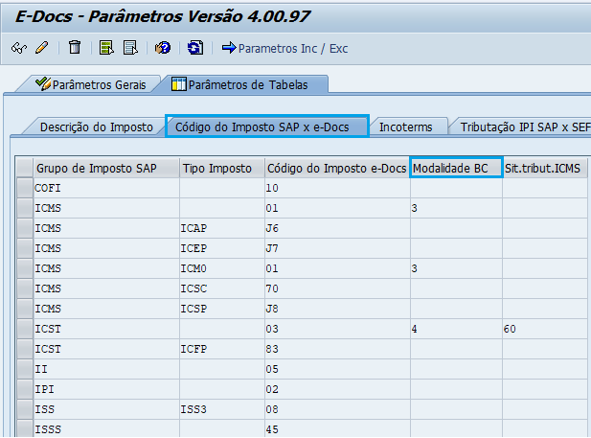Open the Incoterms tab

tap(406, 127)
